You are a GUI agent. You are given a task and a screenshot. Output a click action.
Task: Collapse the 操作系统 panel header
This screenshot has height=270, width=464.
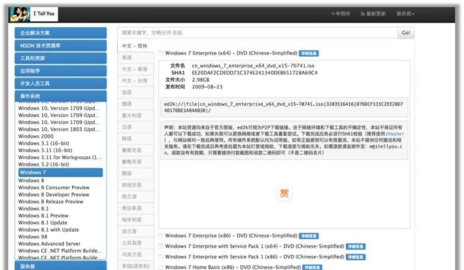60,96
